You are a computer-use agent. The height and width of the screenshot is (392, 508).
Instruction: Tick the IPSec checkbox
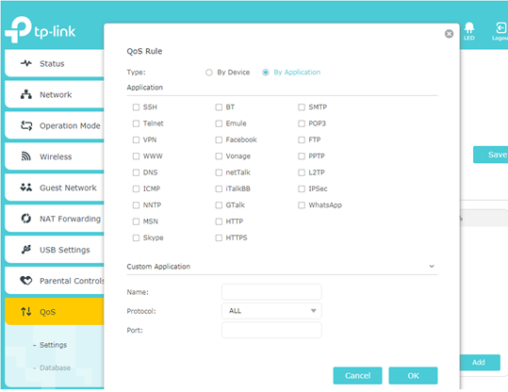pos(302,188)
